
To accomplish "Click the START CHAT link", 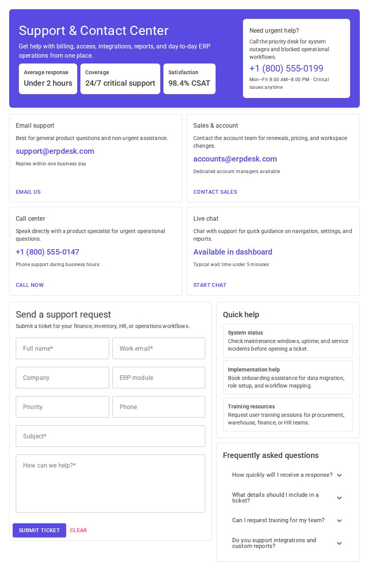I will 210,285.
